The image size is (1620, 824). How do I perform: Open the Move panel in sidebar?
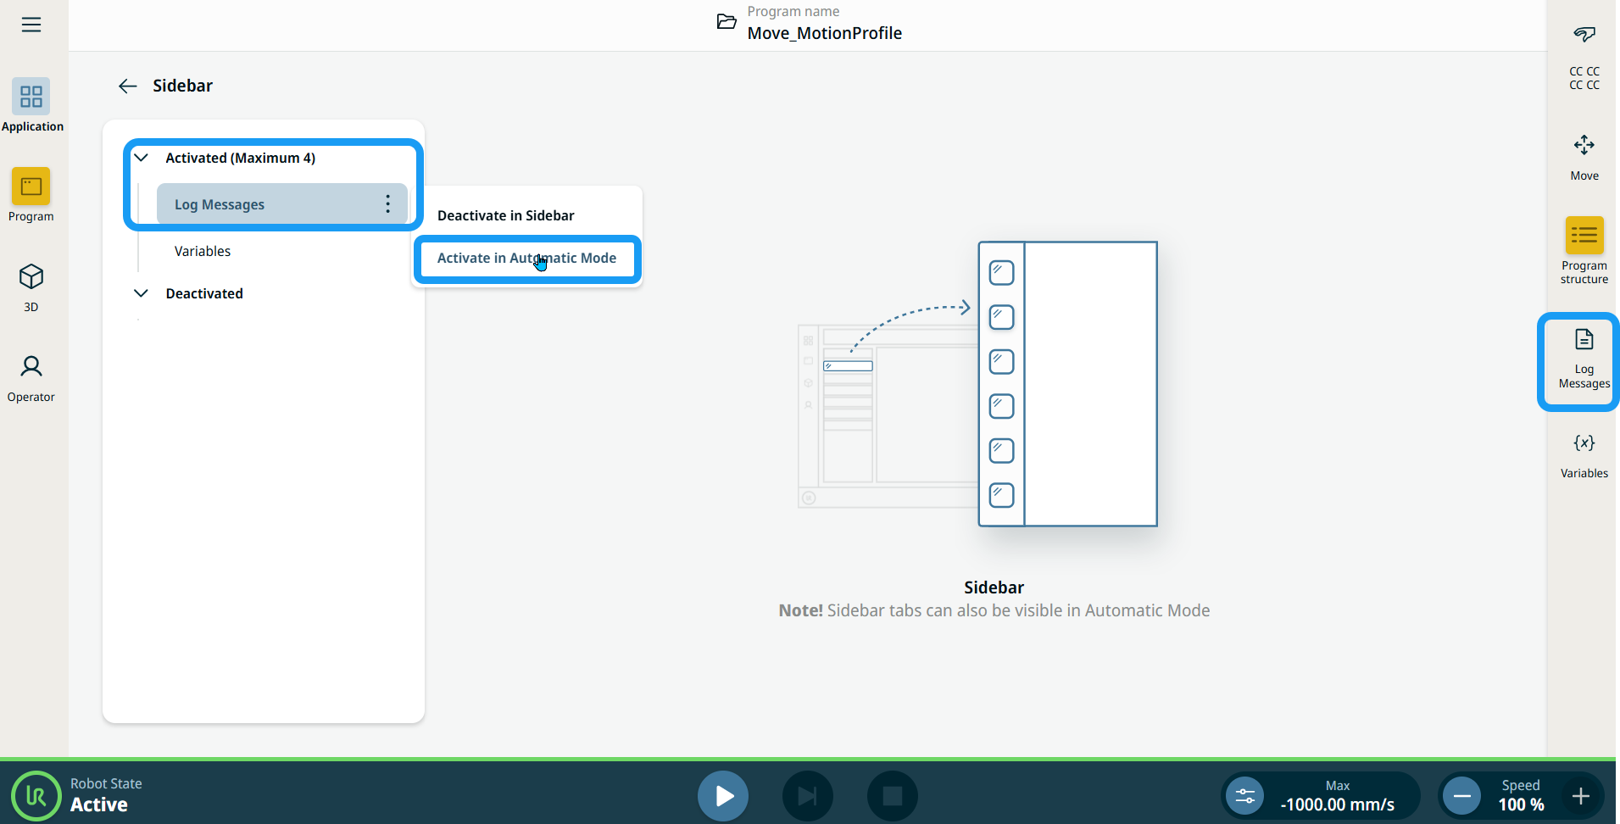pos(1584,157)
